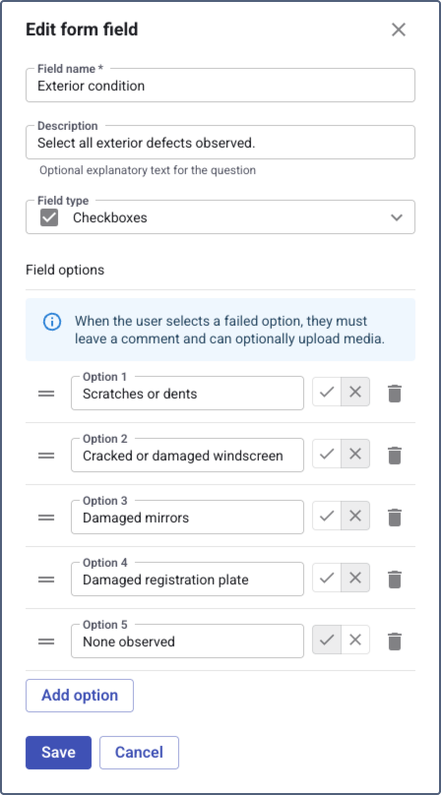Viewport: 441px width, 795px height.
Task: Grab the drag handle for Option 4
Action: [x=46, y=579]
